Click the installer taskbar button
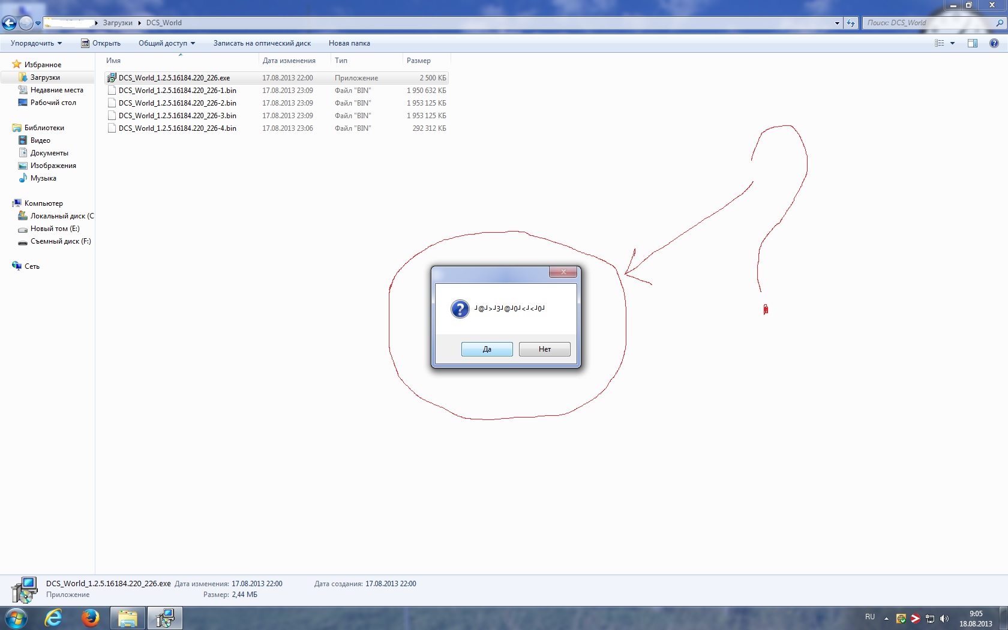1008x630 pixels. [164, 618]
